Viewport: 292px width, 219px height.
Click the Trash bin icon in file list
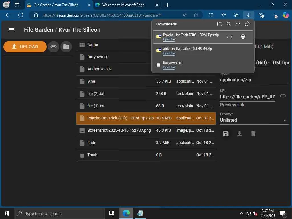pyautogui.click(x=82, y=155)
